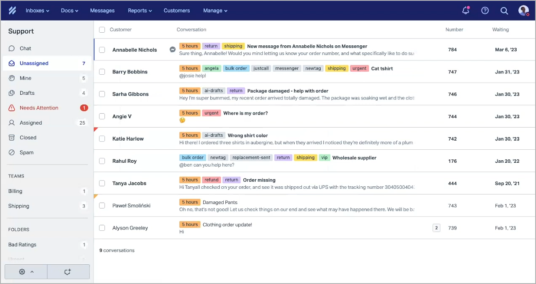
Task: Open the Reports dropdown
Action: coord(139,10)
